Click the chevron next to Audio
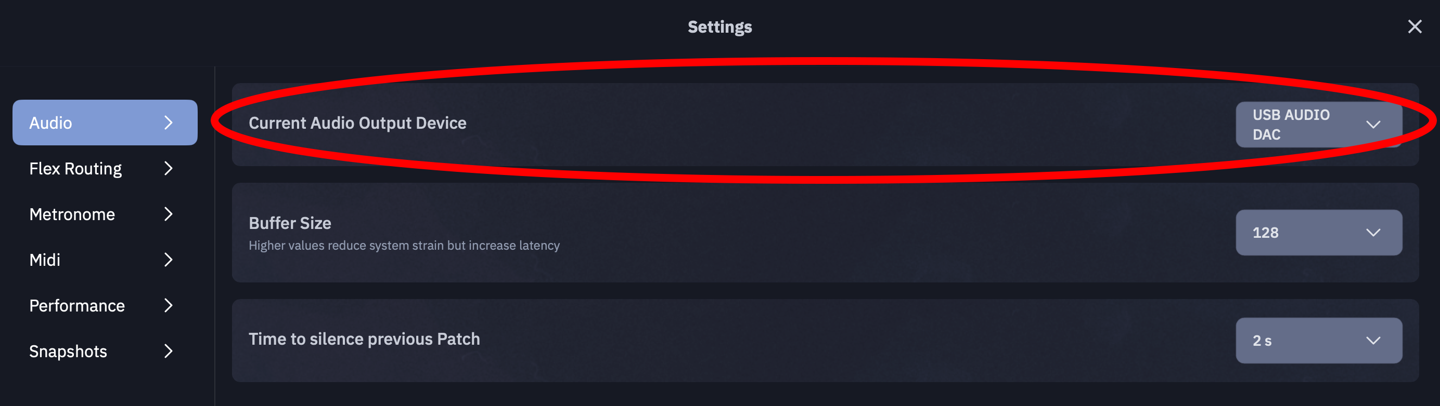 click(x=168, y=123)
